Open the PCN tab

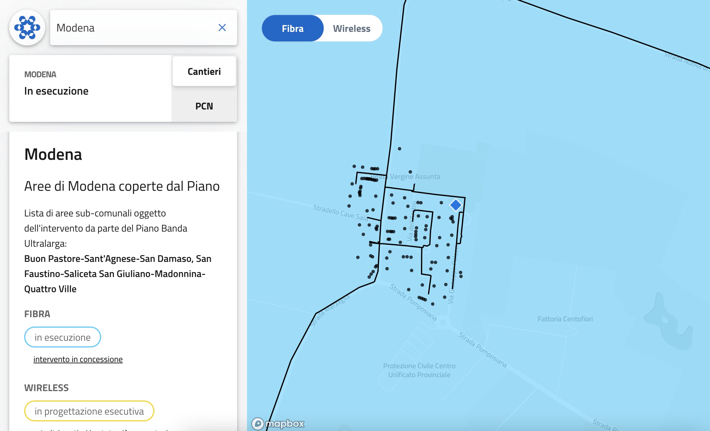click(x=204, y=106)
